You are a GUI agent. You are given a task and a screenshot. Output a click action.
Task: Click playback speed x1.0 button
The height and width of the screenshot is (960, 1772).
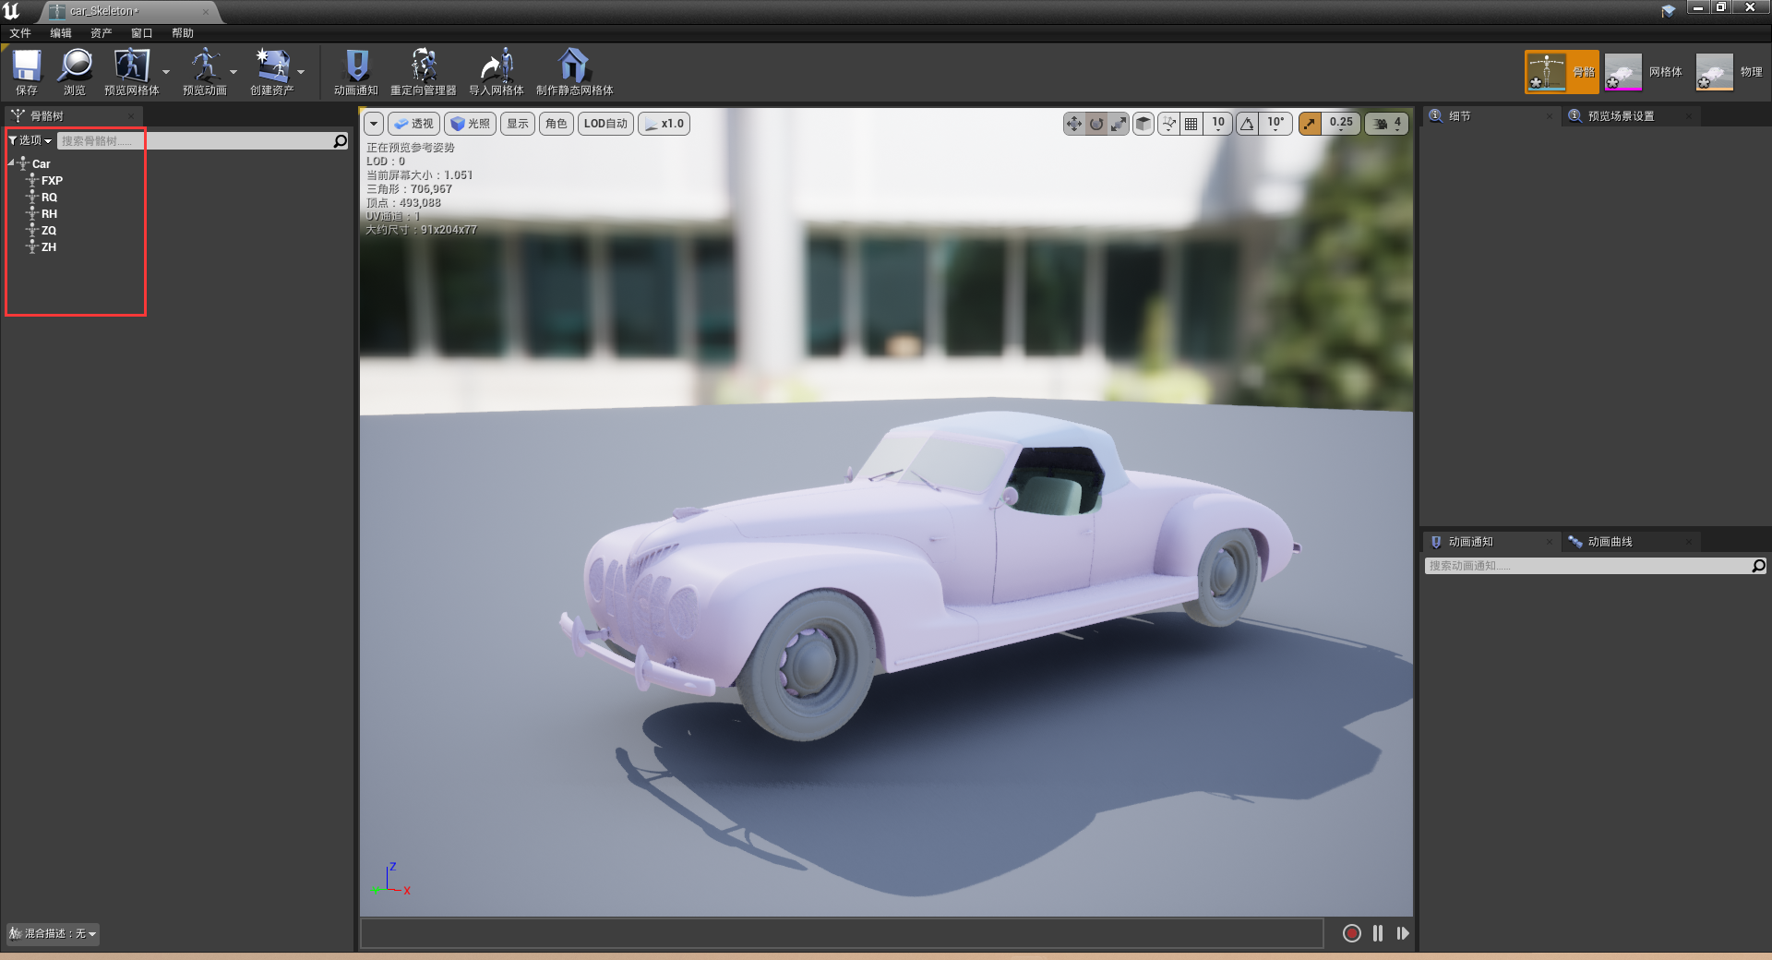tap(664, 124)
